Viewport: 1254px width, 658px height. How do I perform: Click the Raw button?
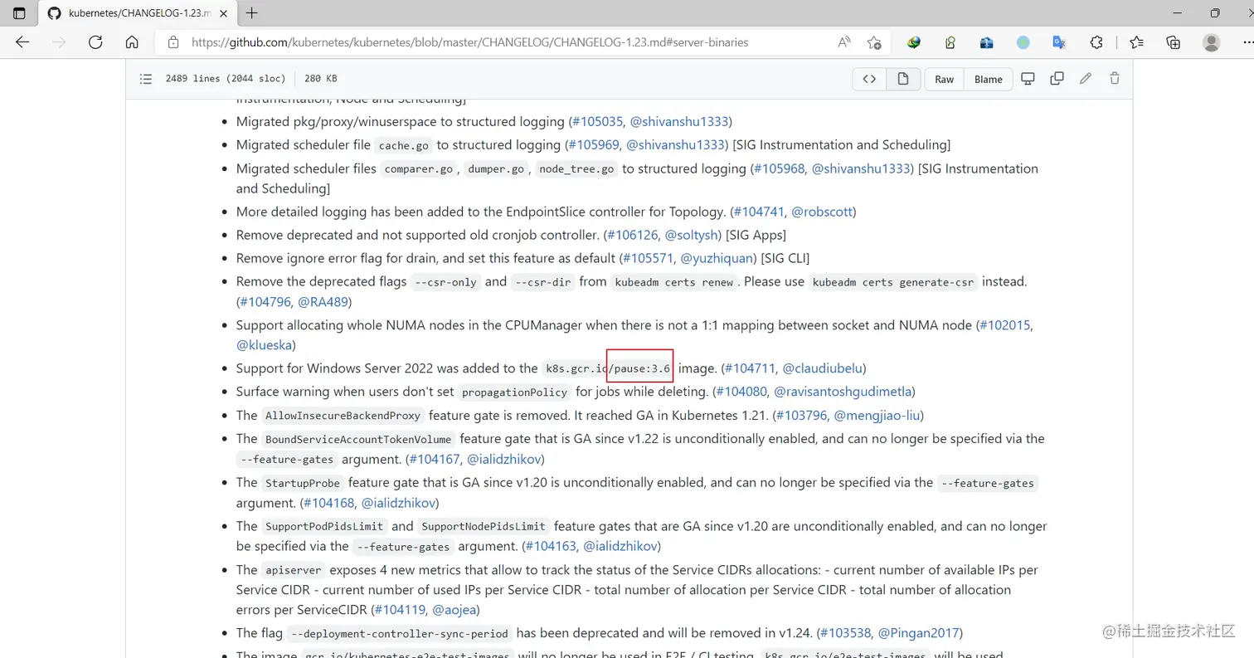945,79
